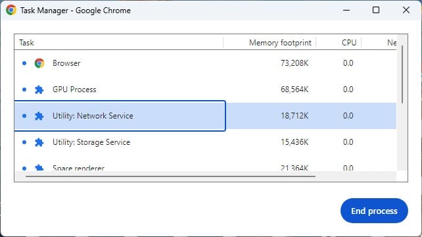This screenshot has height=237, width=422.
Task: End the selected process
Action: 374,211
